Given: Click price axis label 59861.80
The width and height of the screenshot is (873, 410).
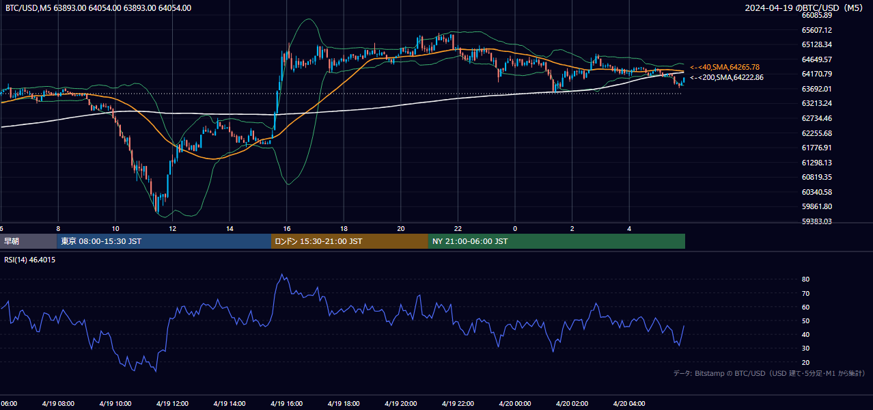Looking at the screenshot, I should [816, 206].
